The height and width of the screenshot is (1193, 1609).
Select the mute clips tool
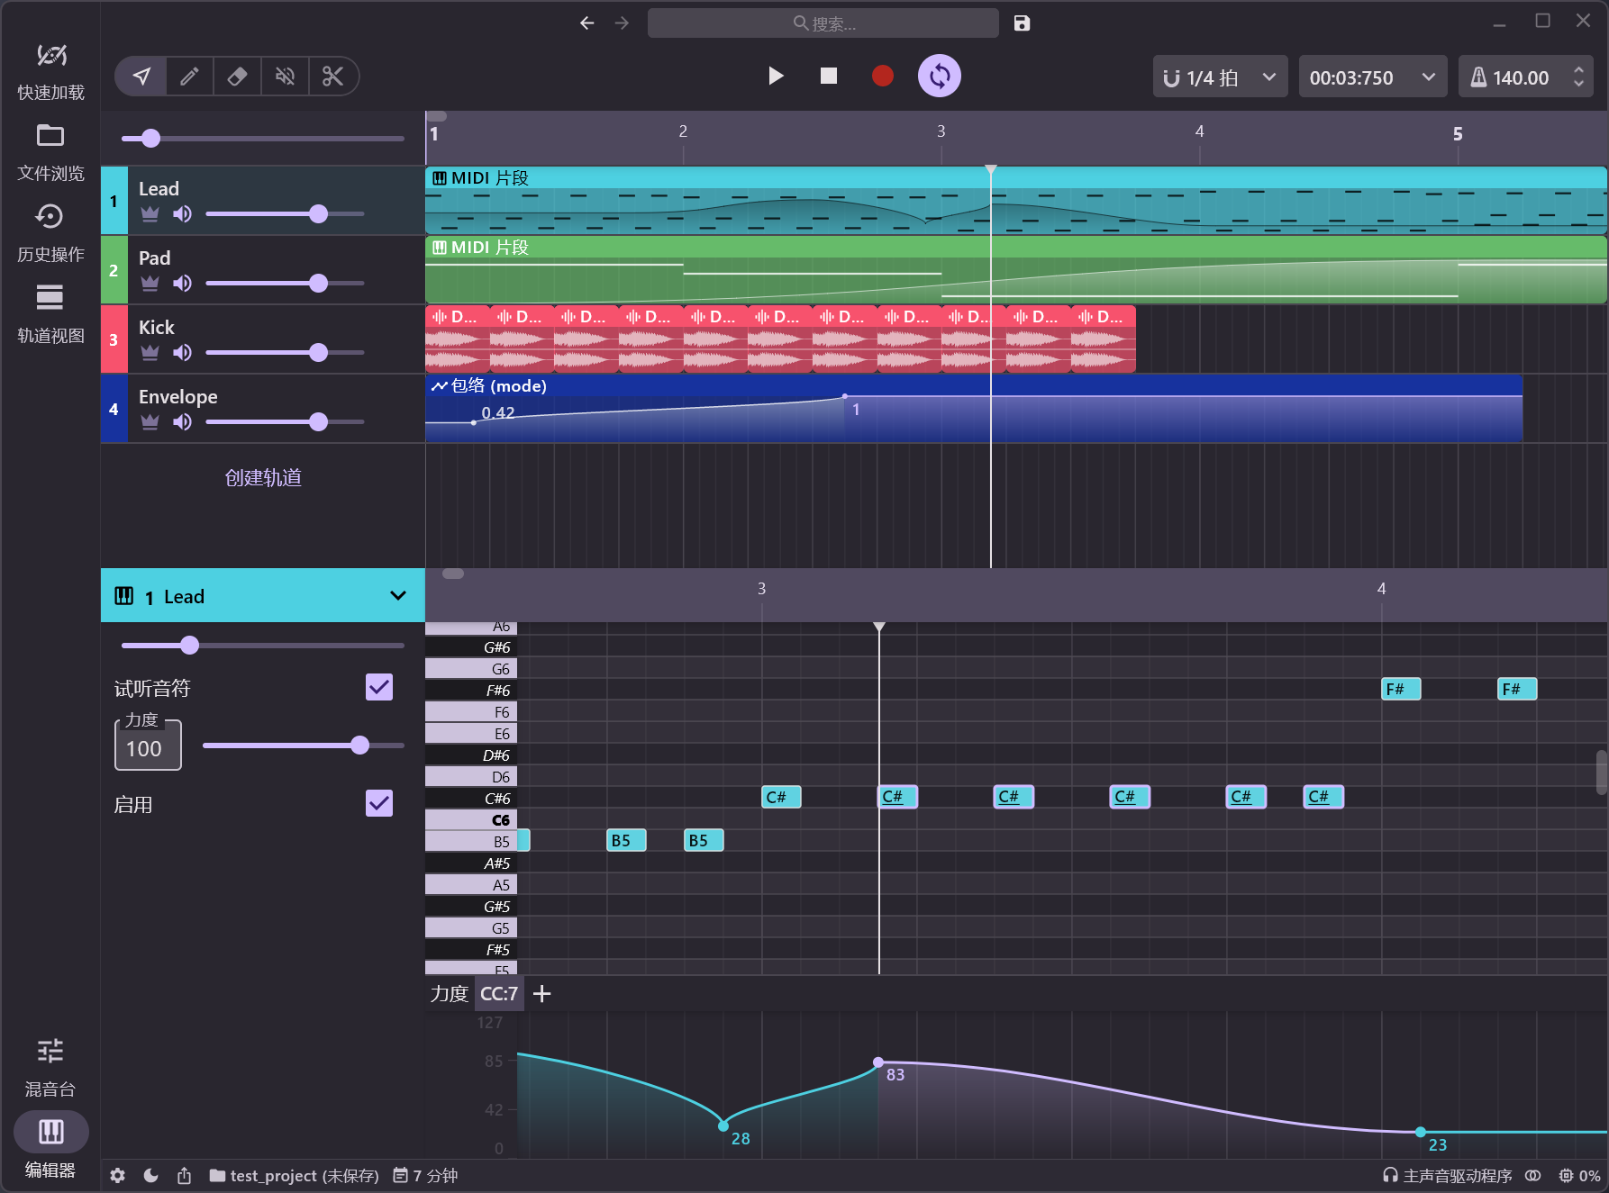coord(285,77)
